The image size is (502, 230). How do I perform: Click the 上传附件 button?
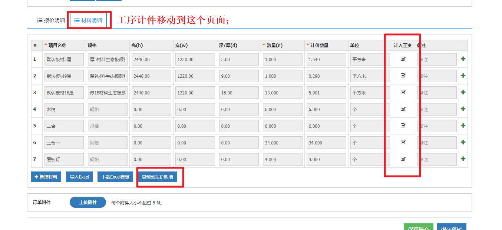coord(88,203)
